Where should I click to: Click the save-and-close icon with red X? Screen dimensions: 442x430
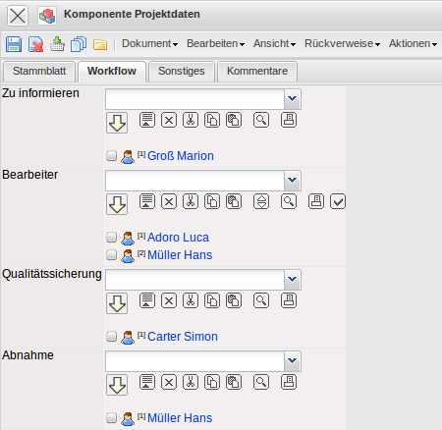pyautogui.click(x=35, y=44)
